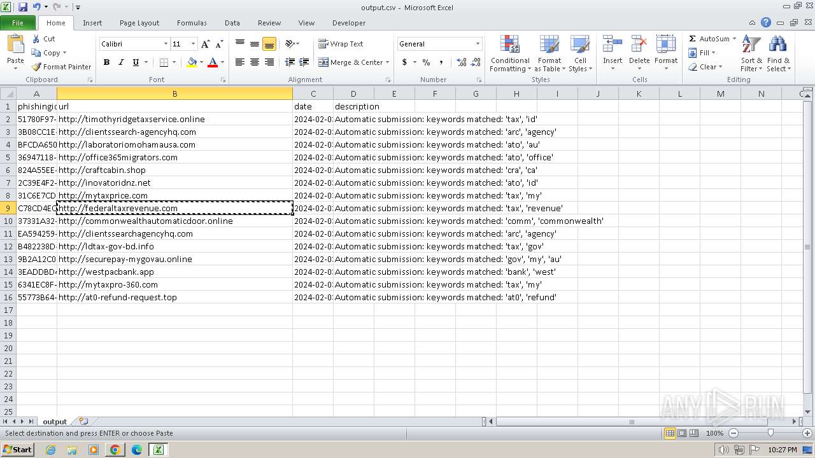The image size is (815, 458).
Task: Click Windows Start button
Action: pos(17,450)
